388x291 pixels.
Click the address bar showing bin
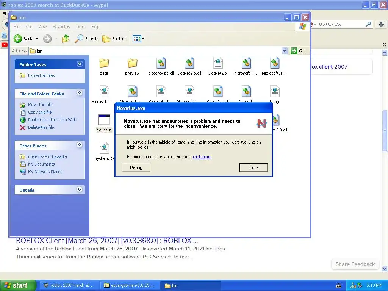(158, 51)
